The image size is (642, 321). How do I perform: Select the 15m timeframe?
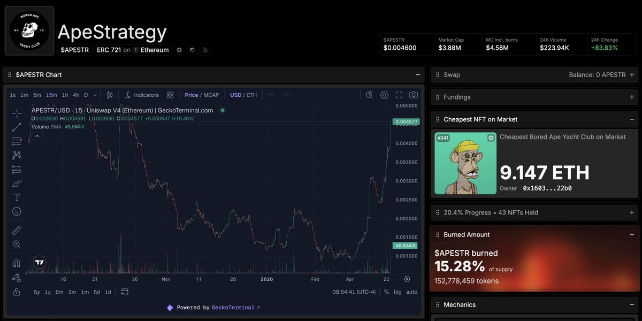click(51, 95)
